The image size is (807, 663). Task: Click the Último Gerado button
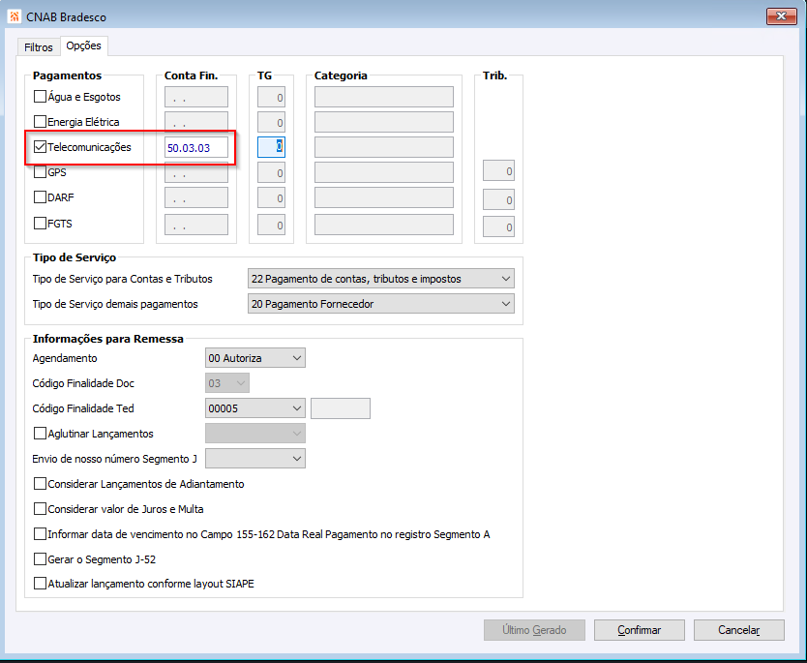tap(534, 630)
